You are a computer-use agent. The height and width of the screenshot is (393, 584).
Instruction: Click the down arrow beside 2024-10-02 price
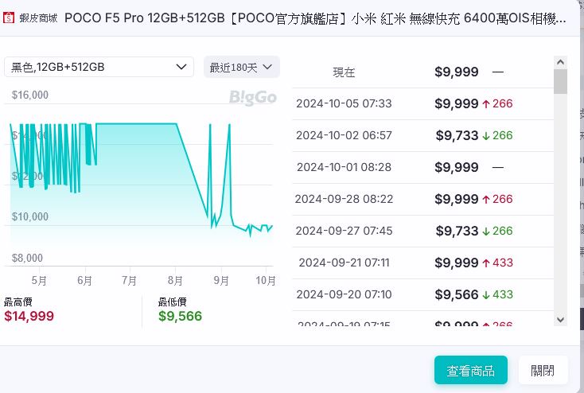(x=485, y=135)
